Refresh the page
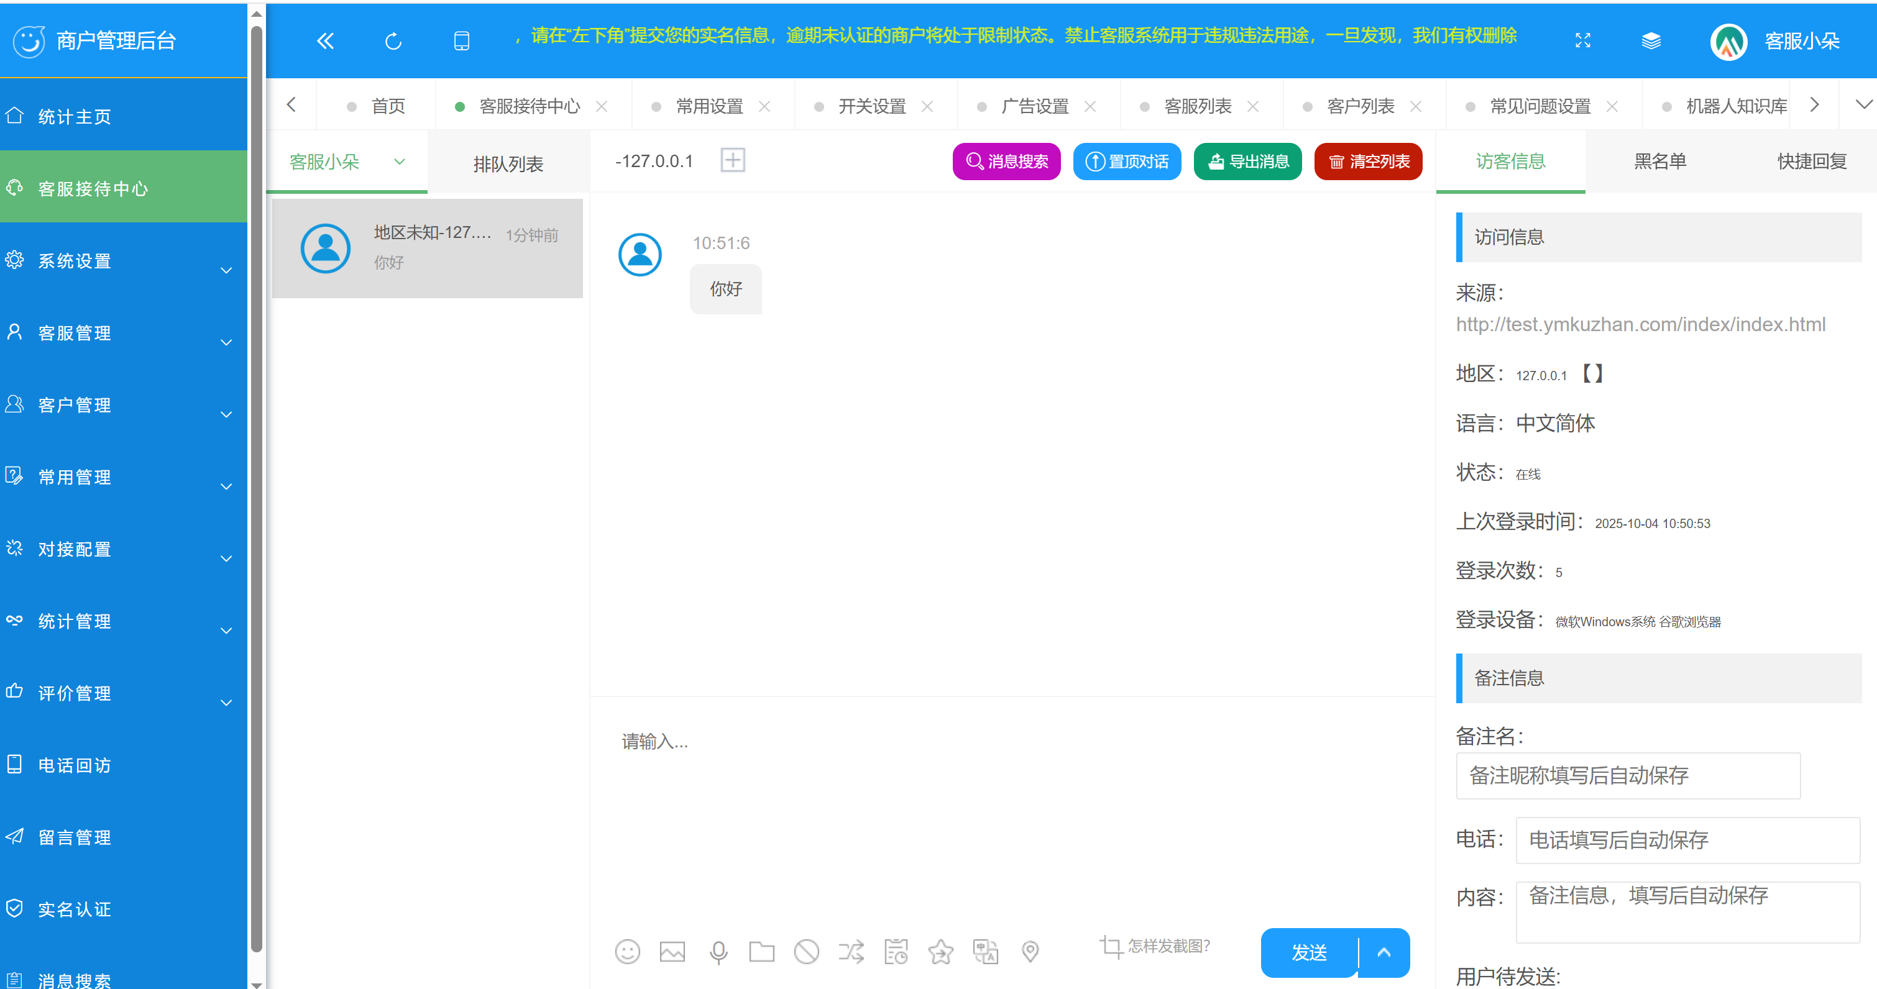Image resolution: width=1877 pixels, height=989 pixels. point(392,41)
